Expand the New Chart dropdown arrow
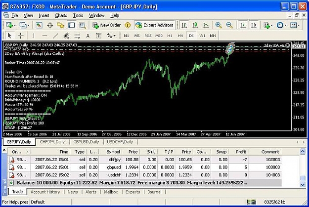The width and height of the screenshot is (309, 207). 14,25
